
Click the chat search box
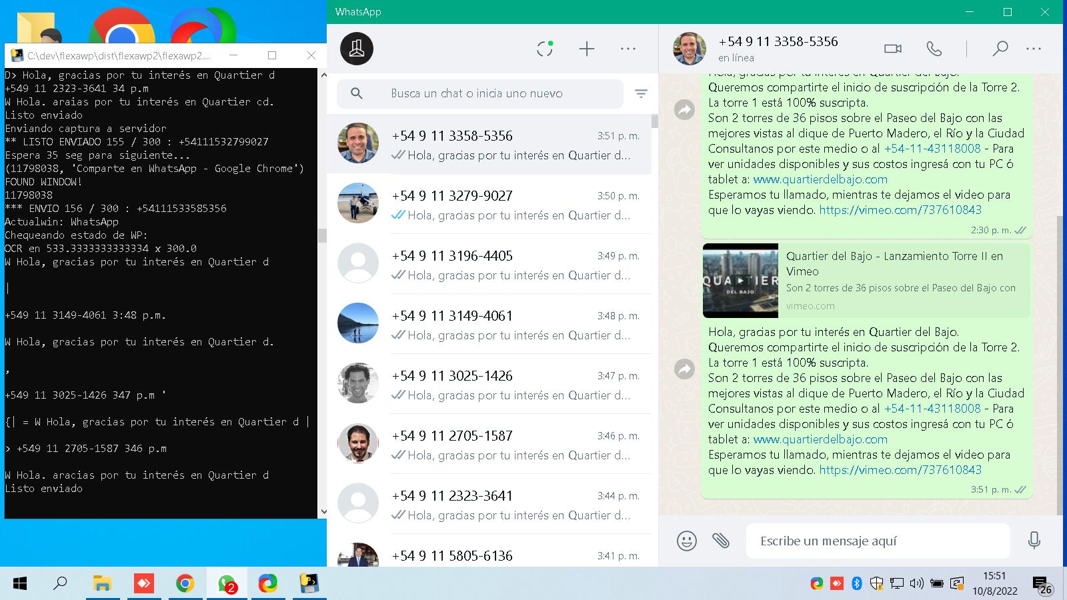[x=480, y=93]
